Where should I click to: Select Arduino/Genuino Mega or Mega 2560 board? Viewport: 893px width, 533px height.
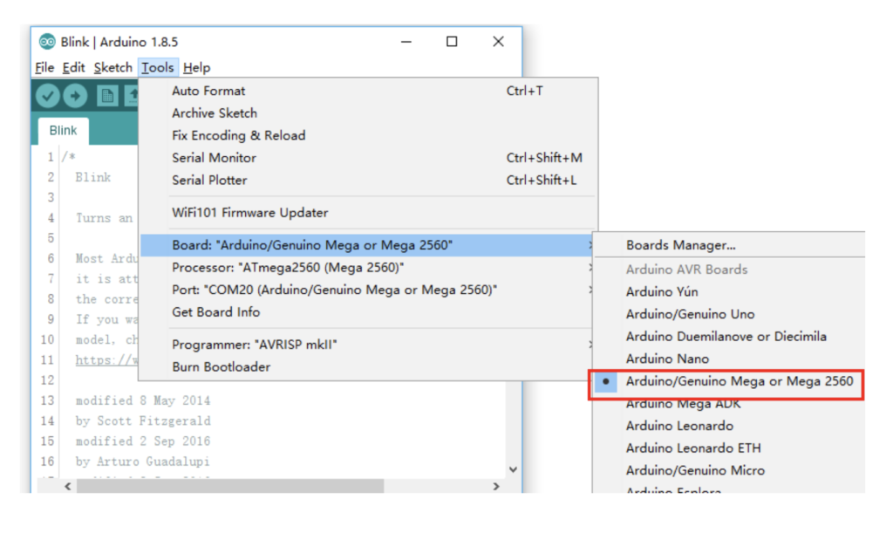729,381
